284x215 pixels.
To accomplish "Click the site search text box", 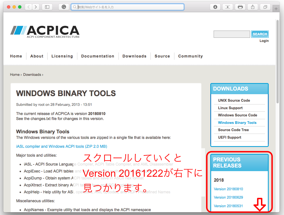I will coord(232,34).
